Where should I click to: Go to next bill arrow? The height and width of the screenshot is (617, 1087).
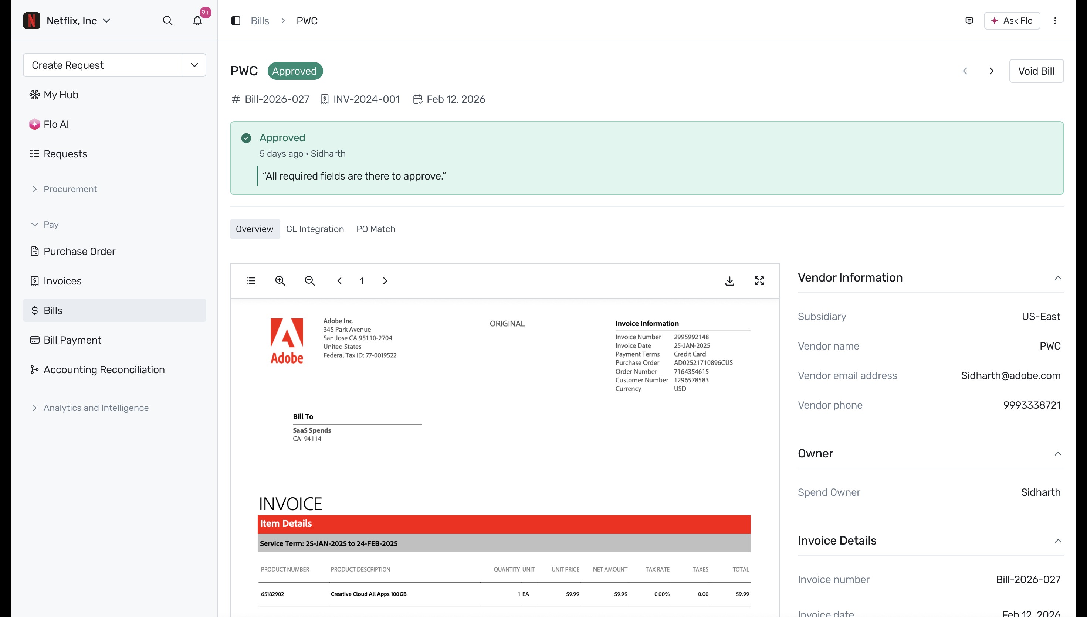tap(991, 71)
